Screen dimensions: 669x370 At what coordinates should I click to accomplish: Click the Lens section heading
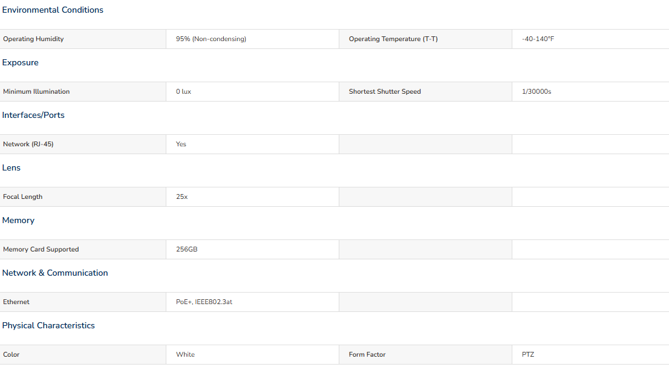click(11, 167)
